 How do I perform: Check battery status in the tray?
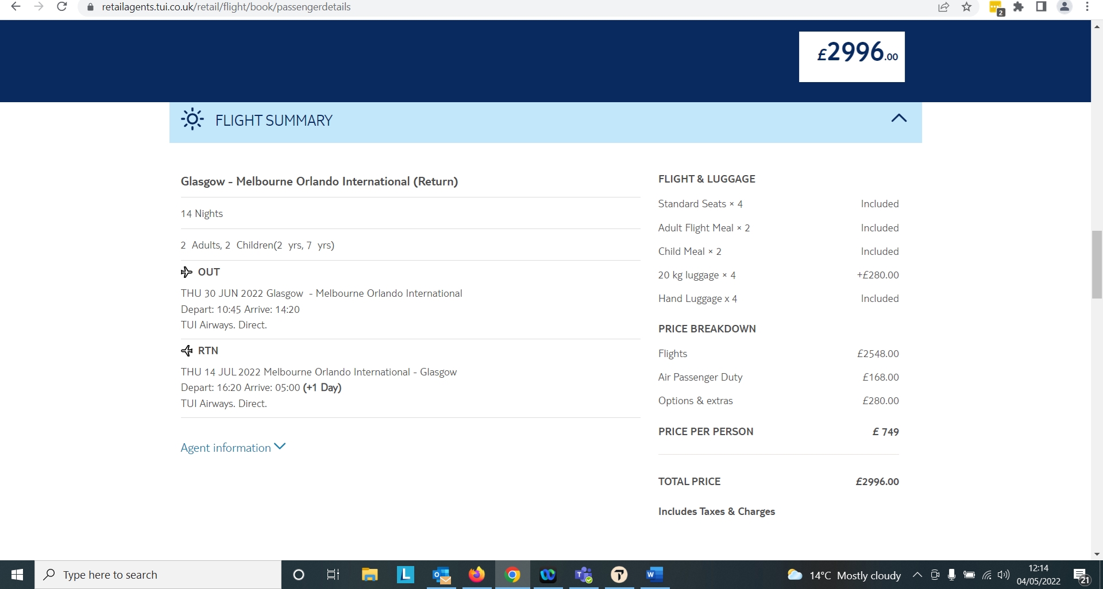(969, 575)
